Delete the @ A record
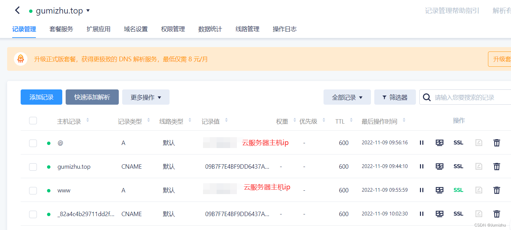511x230 pixels. coord(496,143)
